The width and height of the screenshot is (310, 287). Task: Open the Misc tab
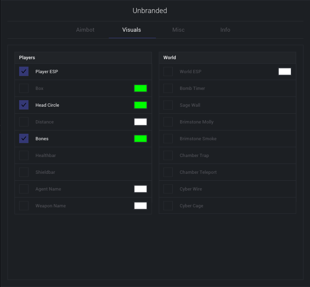pyautogui.click(x=178, y=30)
